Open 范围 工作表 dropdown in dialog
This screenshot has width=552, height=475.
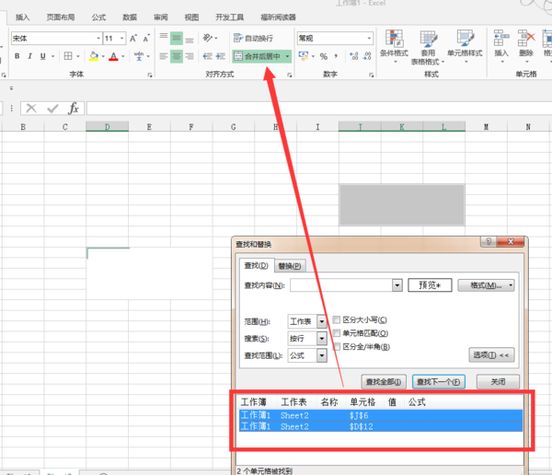(322, 321)
